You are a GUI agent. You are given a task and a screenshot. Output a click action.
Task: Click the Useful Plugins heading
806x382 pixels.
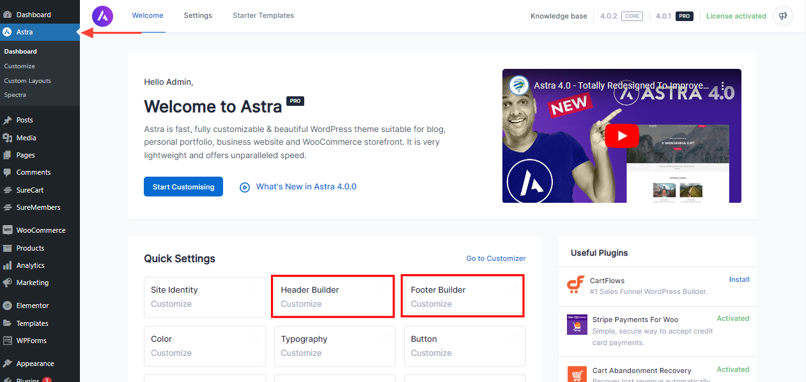tap(600, 253)
